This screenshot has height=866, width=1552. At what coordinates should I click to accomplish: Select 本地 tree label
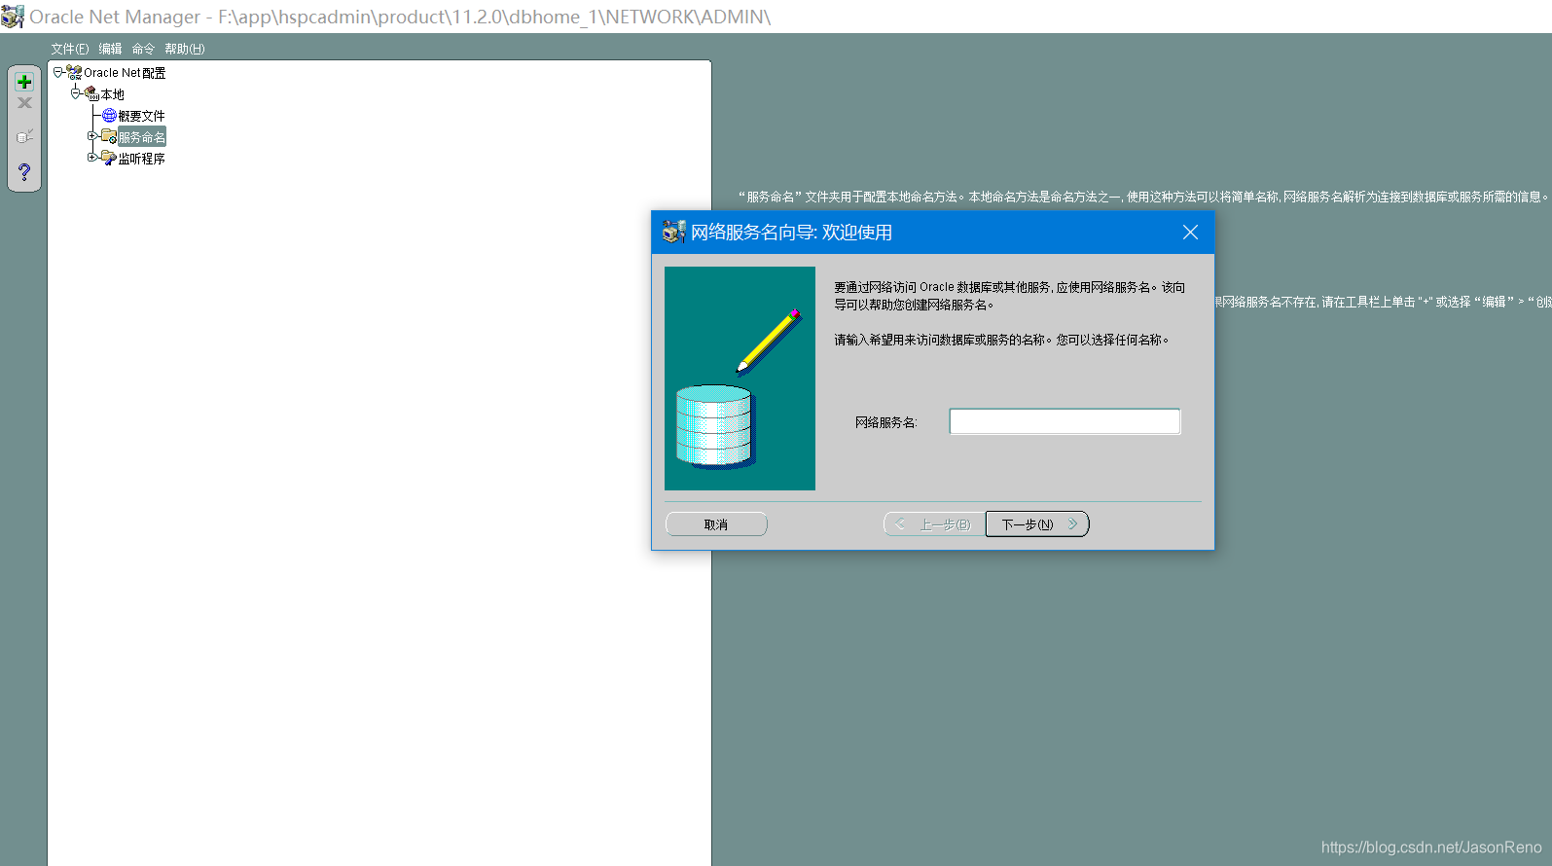pyautogui.click(x=113, y=94)
